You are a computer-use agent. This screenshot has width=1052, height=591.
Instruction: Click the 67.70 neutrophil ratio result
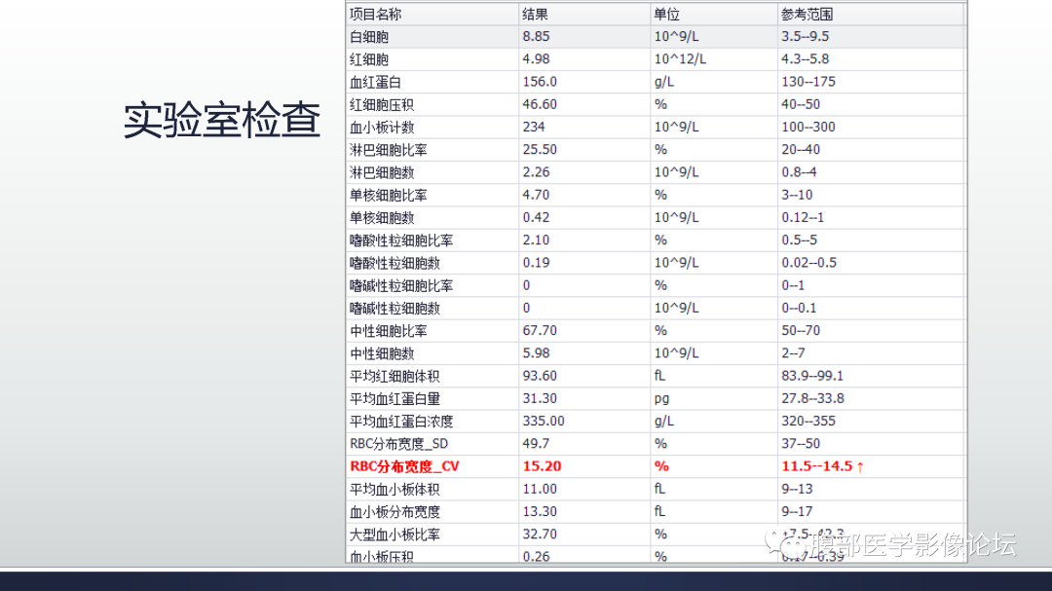point(540,331)
